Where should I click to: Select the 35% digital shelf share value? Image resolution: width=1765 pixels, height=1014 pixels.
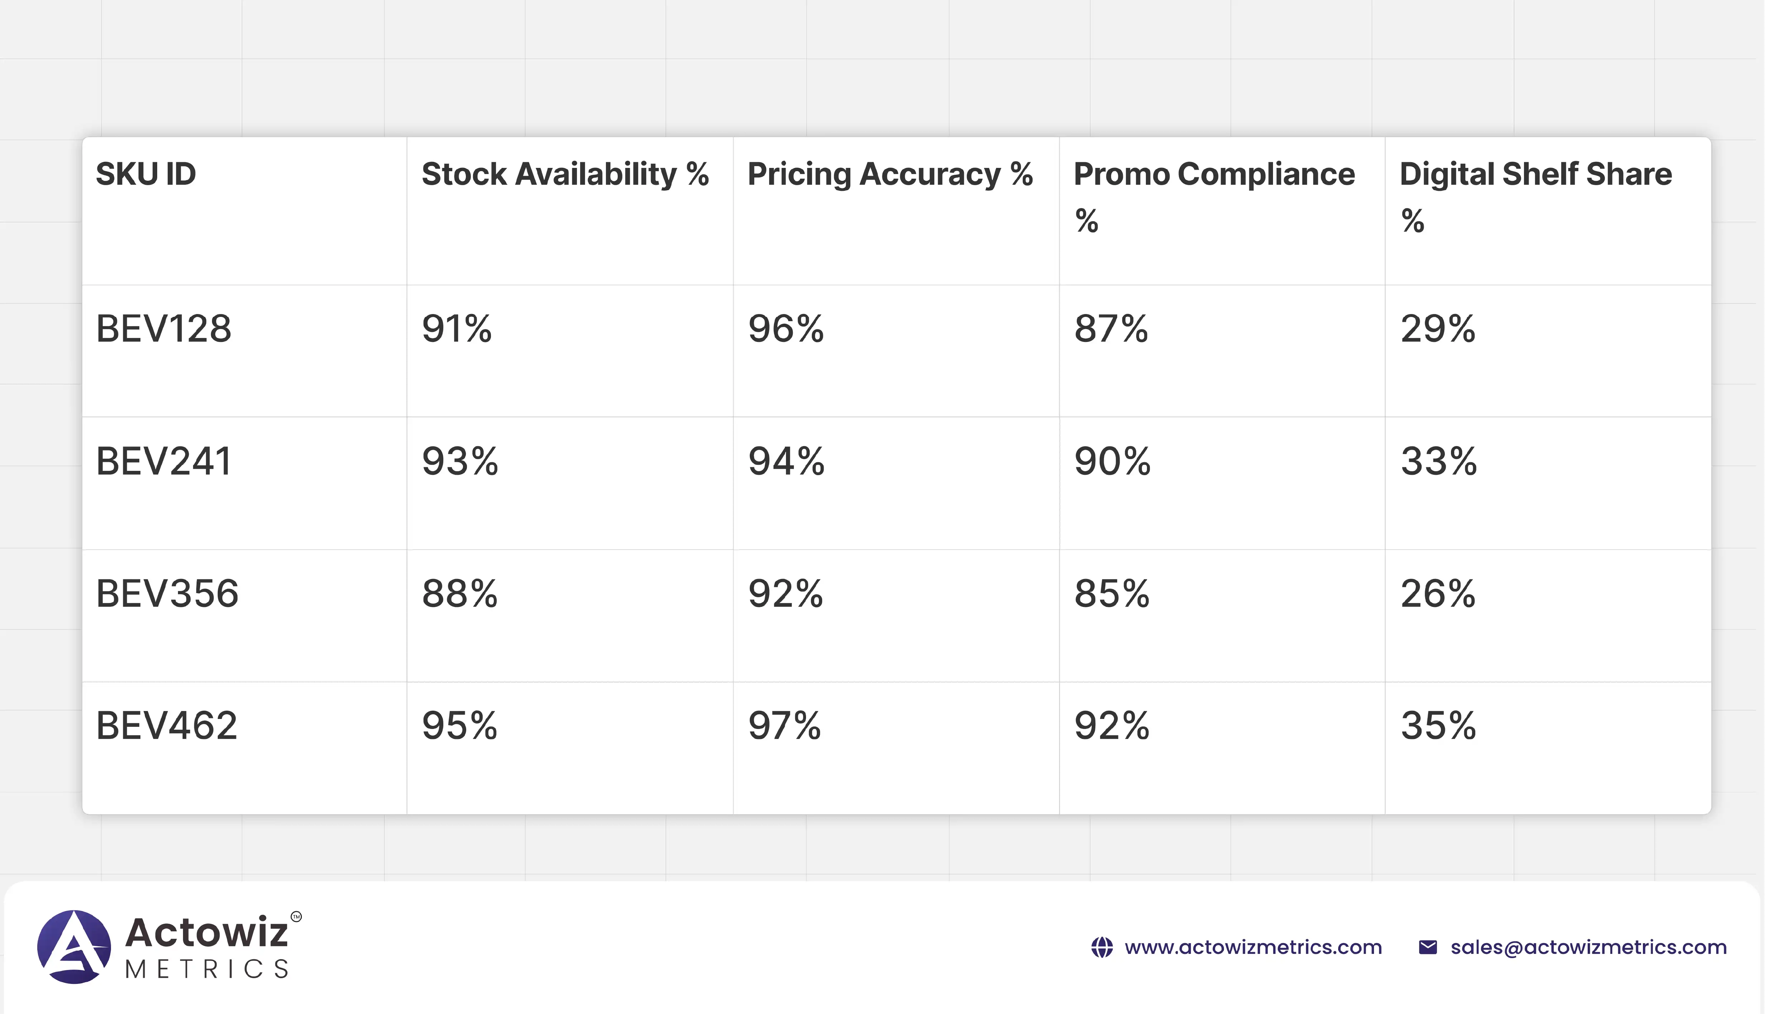[x=1438, y=726]
